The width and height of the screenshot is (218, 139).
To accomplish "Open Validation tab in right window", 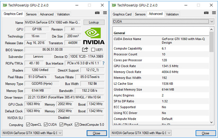I will (172, 14).
